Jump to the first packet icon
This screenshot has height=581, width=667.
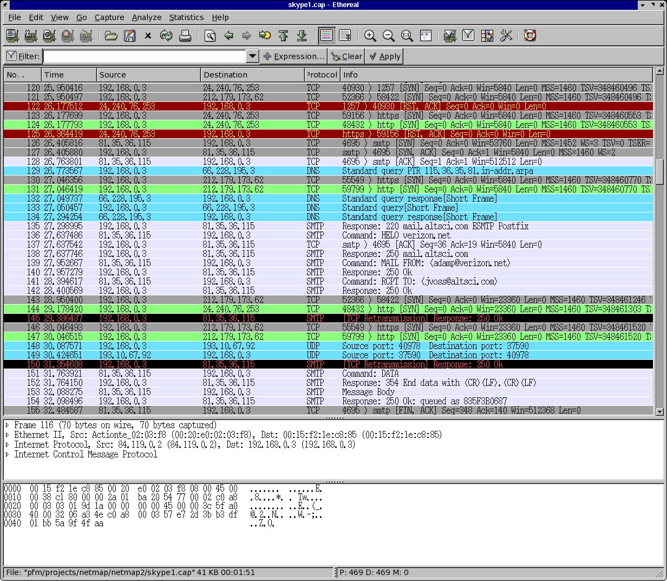click(283, 36)
